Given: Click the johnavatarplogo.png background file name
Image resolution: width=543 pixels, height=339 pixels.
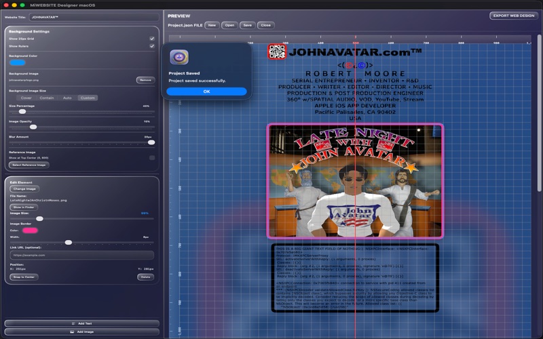Looking at the screenshot, I should click(24, 80).
